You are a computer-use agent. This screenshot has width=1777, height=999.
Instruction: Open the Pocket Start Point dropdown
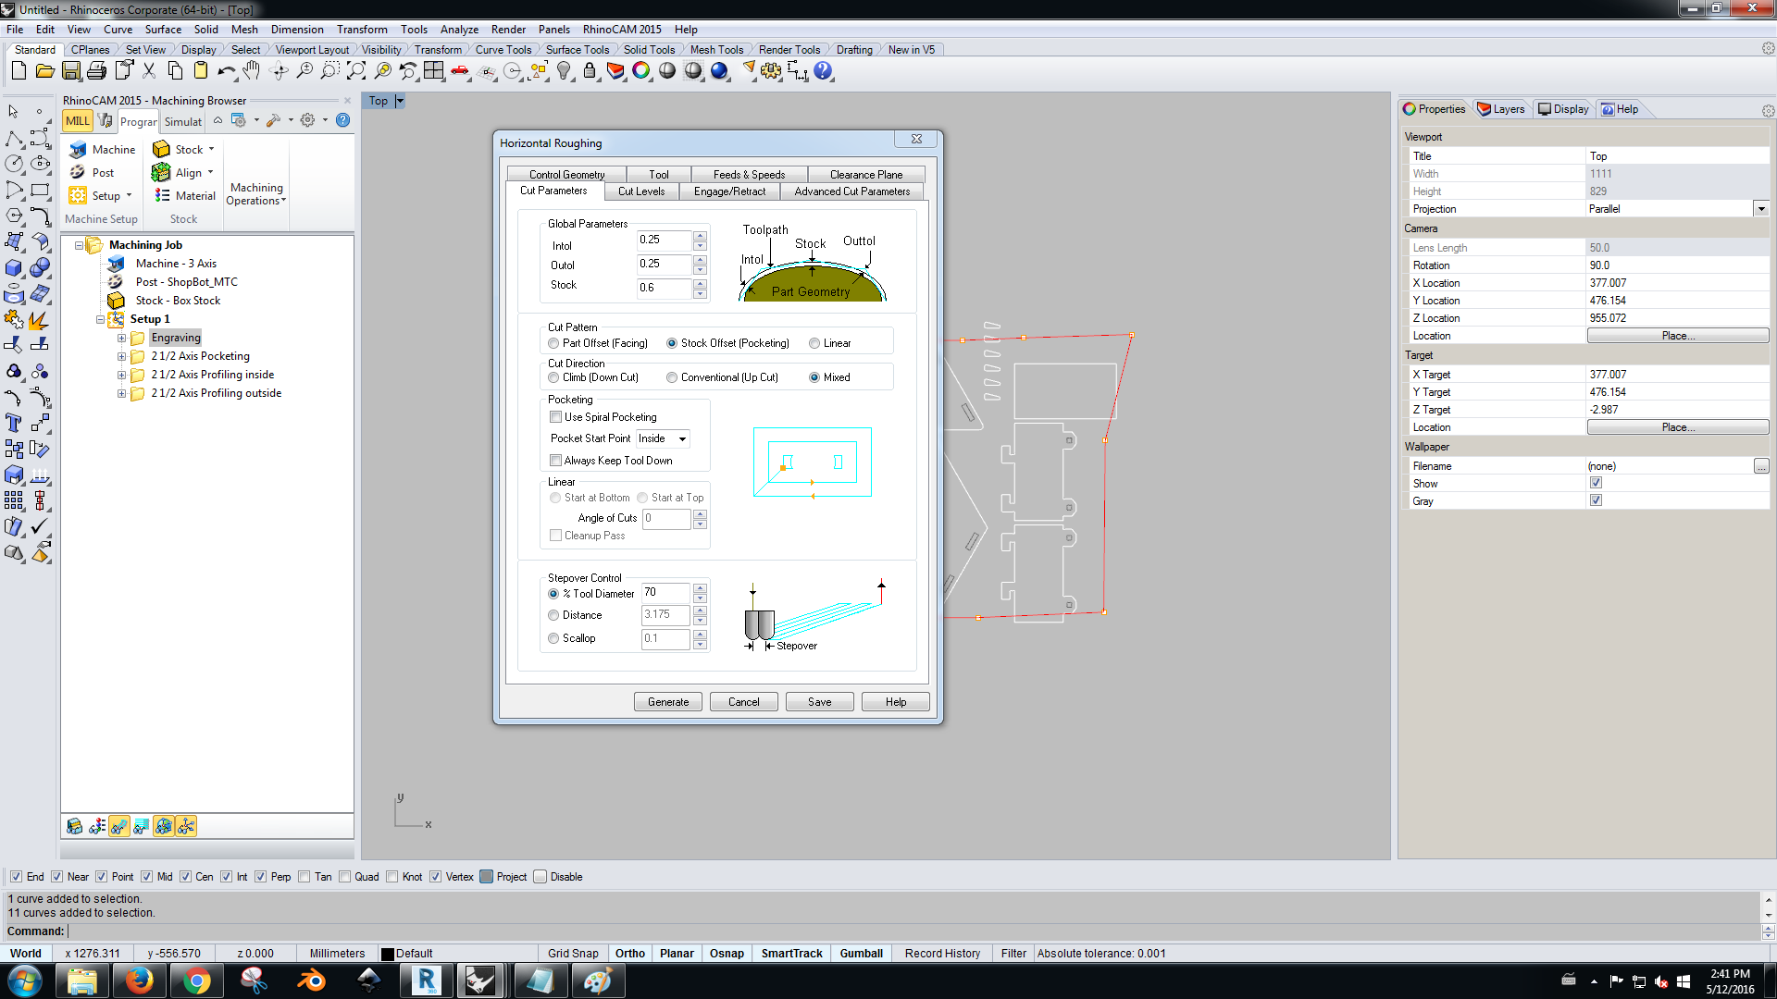(663, 438)
